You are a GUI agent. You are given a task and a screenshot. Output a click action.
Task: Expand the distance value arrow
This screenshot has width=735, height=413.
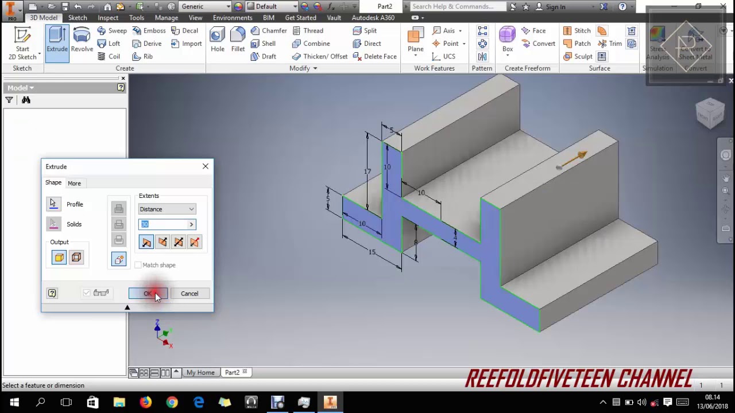(x=191, y=224)
